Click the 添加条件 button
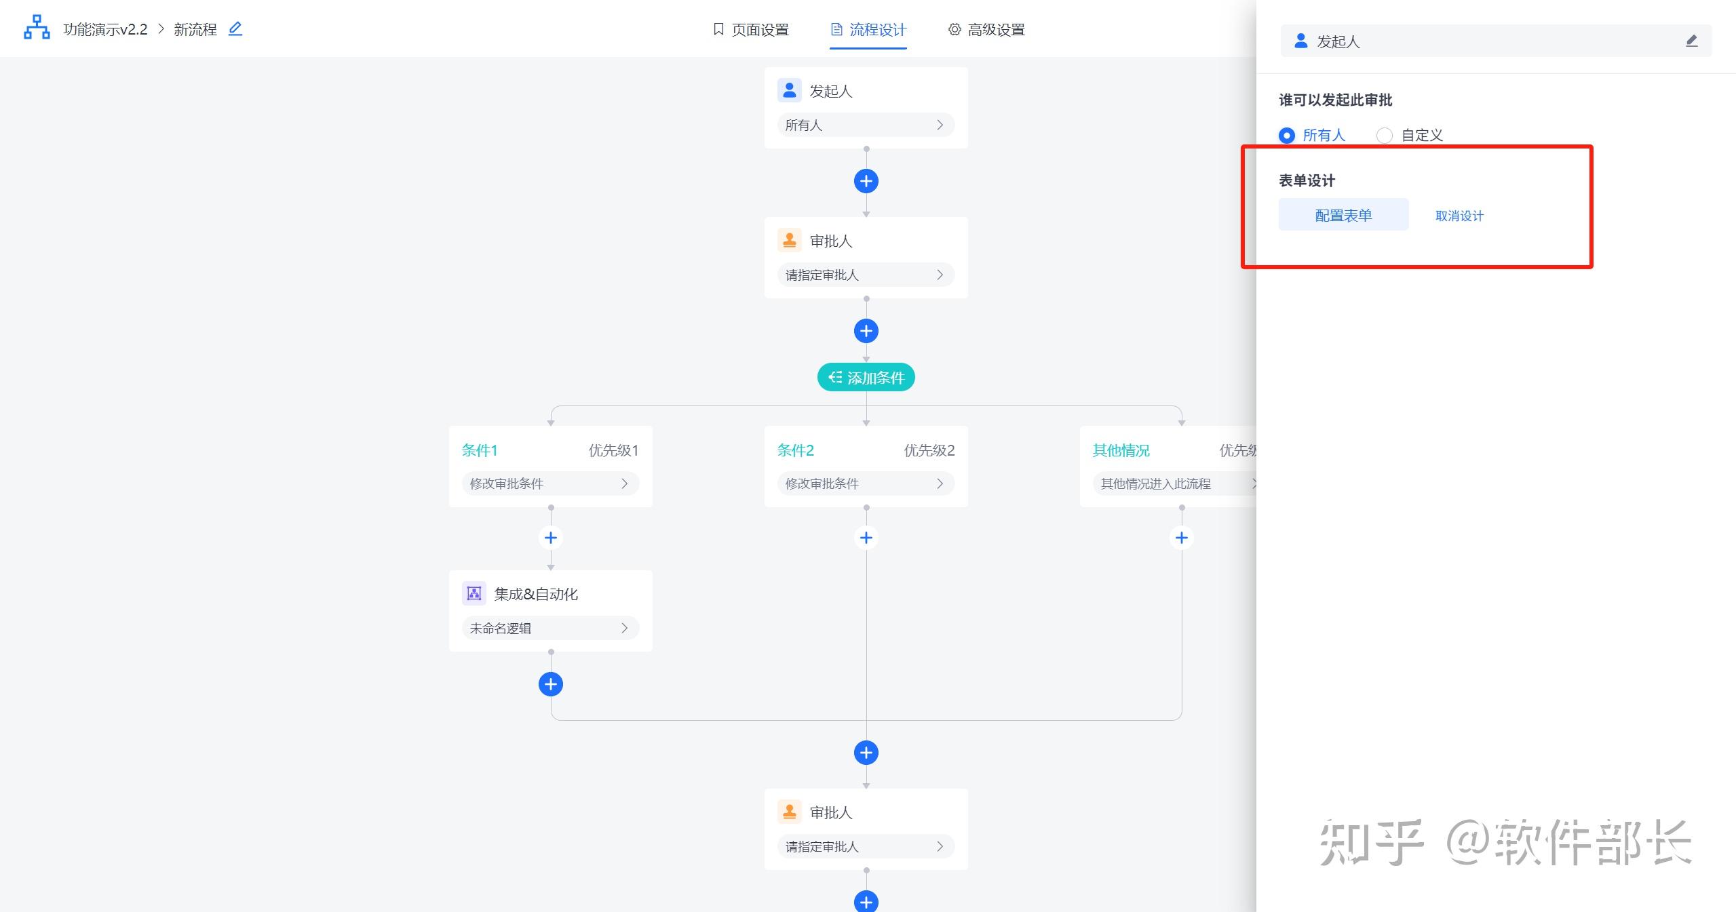1736x912 pixels. point(866,378)
